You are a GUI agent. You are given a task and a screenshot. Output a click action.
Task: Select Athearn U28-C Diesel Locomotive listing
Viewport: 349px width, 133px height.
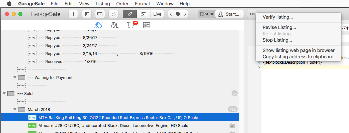(120, 125)
